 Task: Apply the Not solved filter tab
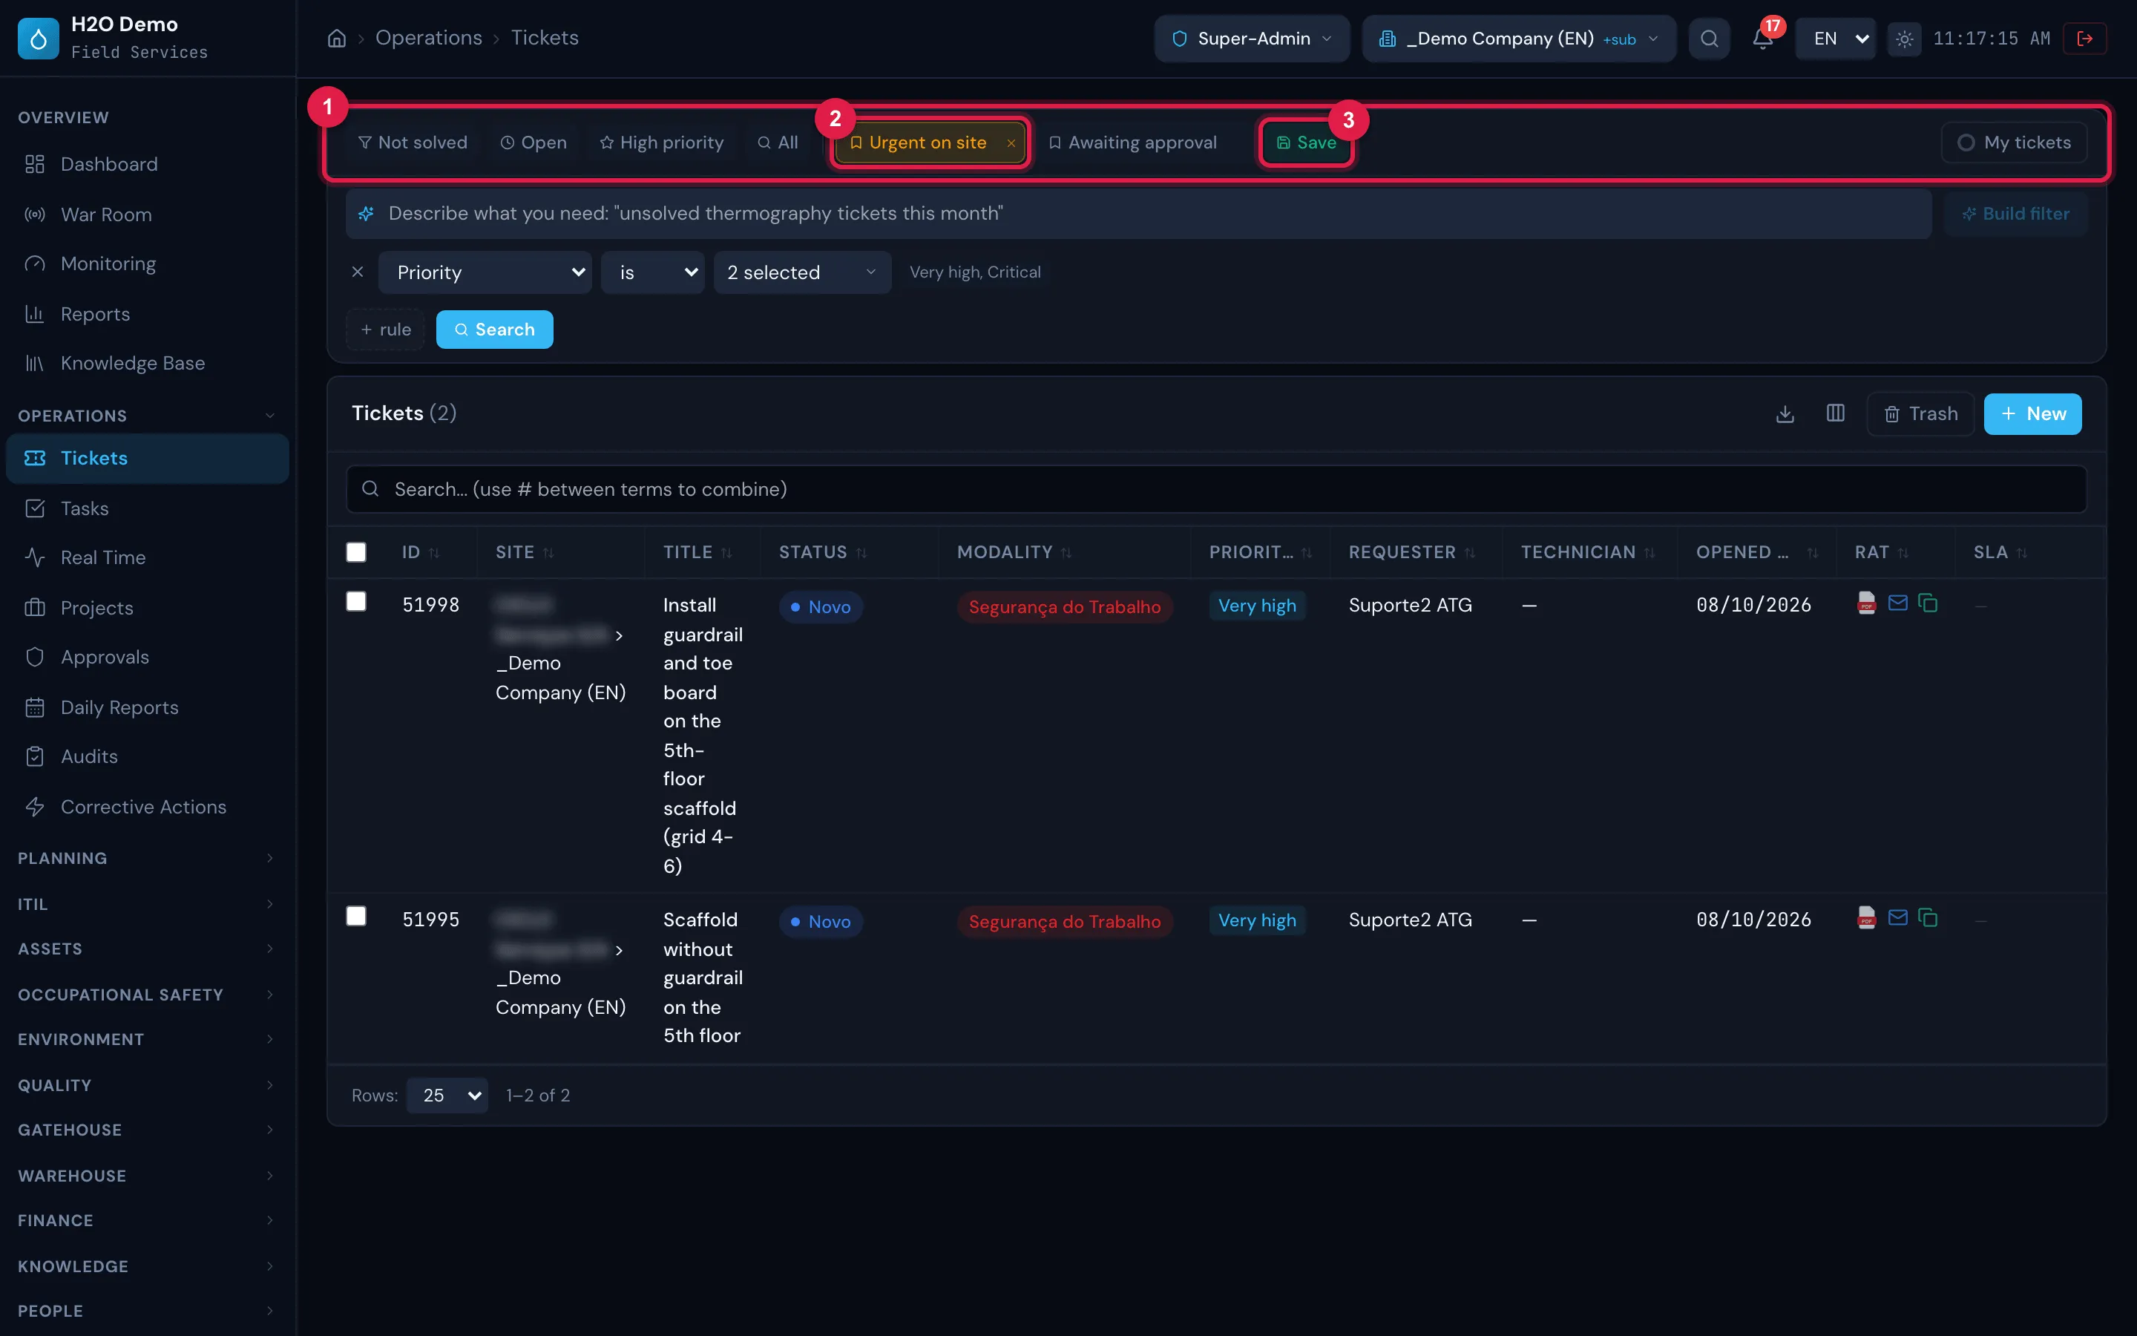(413, 143)
